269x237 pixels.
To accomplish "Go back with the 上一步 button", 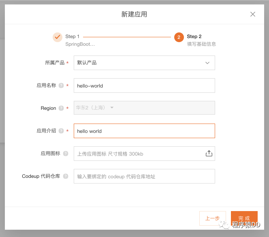I will pos(213,218).
